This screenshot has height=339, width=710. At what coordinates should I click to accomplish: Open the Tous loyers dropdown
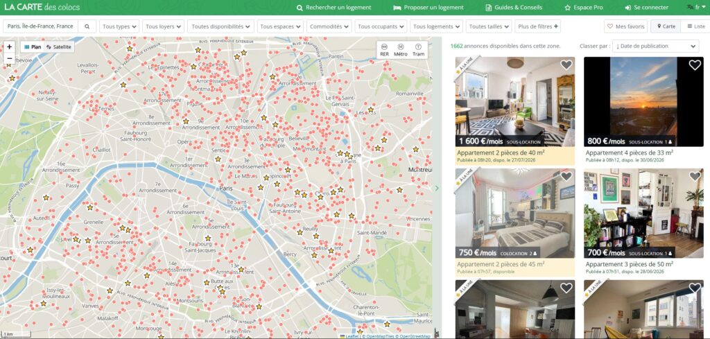pyautogui.click(x=164, y=26)
